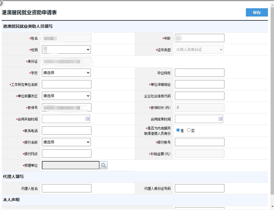Expand the 性别 gender dropdown
Viewport: 274px width, 210px height.
(66, 50)
